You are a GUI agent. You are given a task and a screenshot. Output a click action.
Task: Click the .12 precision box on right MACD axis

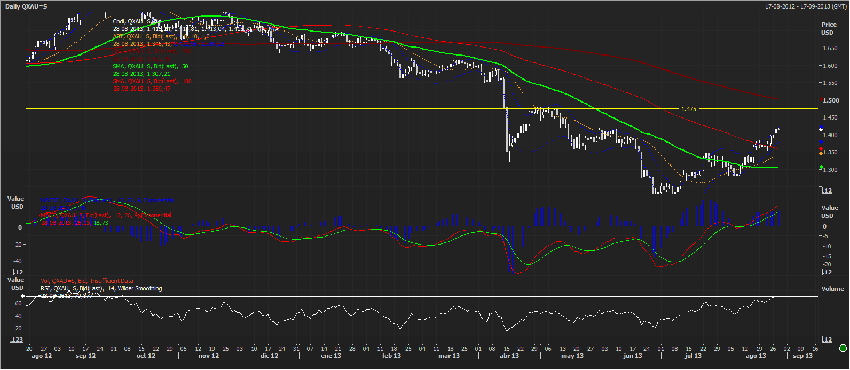828,272
